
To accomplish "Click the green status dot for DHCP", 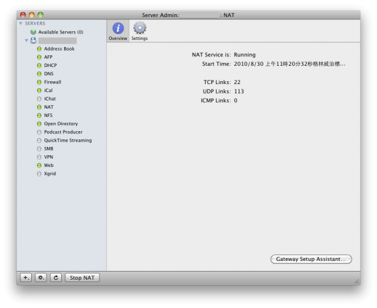I will coord(39,65).
